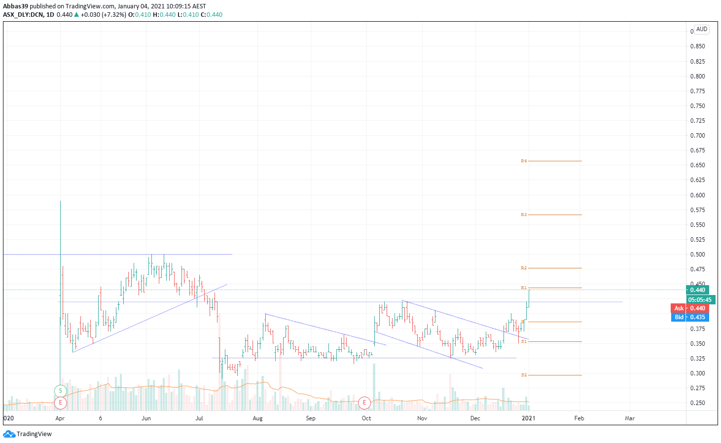Click the Aug label on time axis
721x443 pixels.
[x=257, y=418]
